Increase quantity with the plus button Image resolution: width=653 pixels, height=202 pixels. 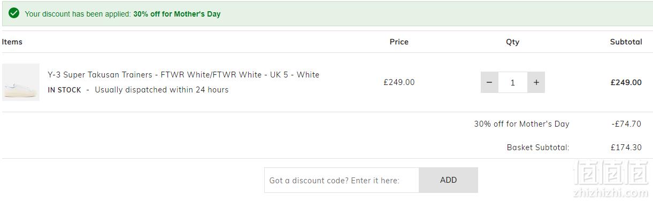[536, 82]
